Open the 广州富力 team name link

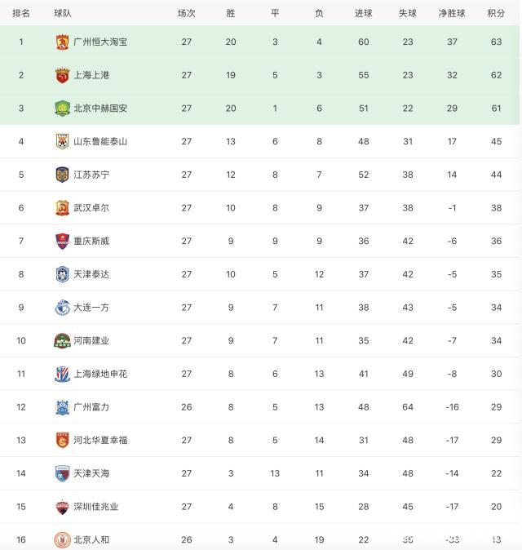tap(91, 407)
